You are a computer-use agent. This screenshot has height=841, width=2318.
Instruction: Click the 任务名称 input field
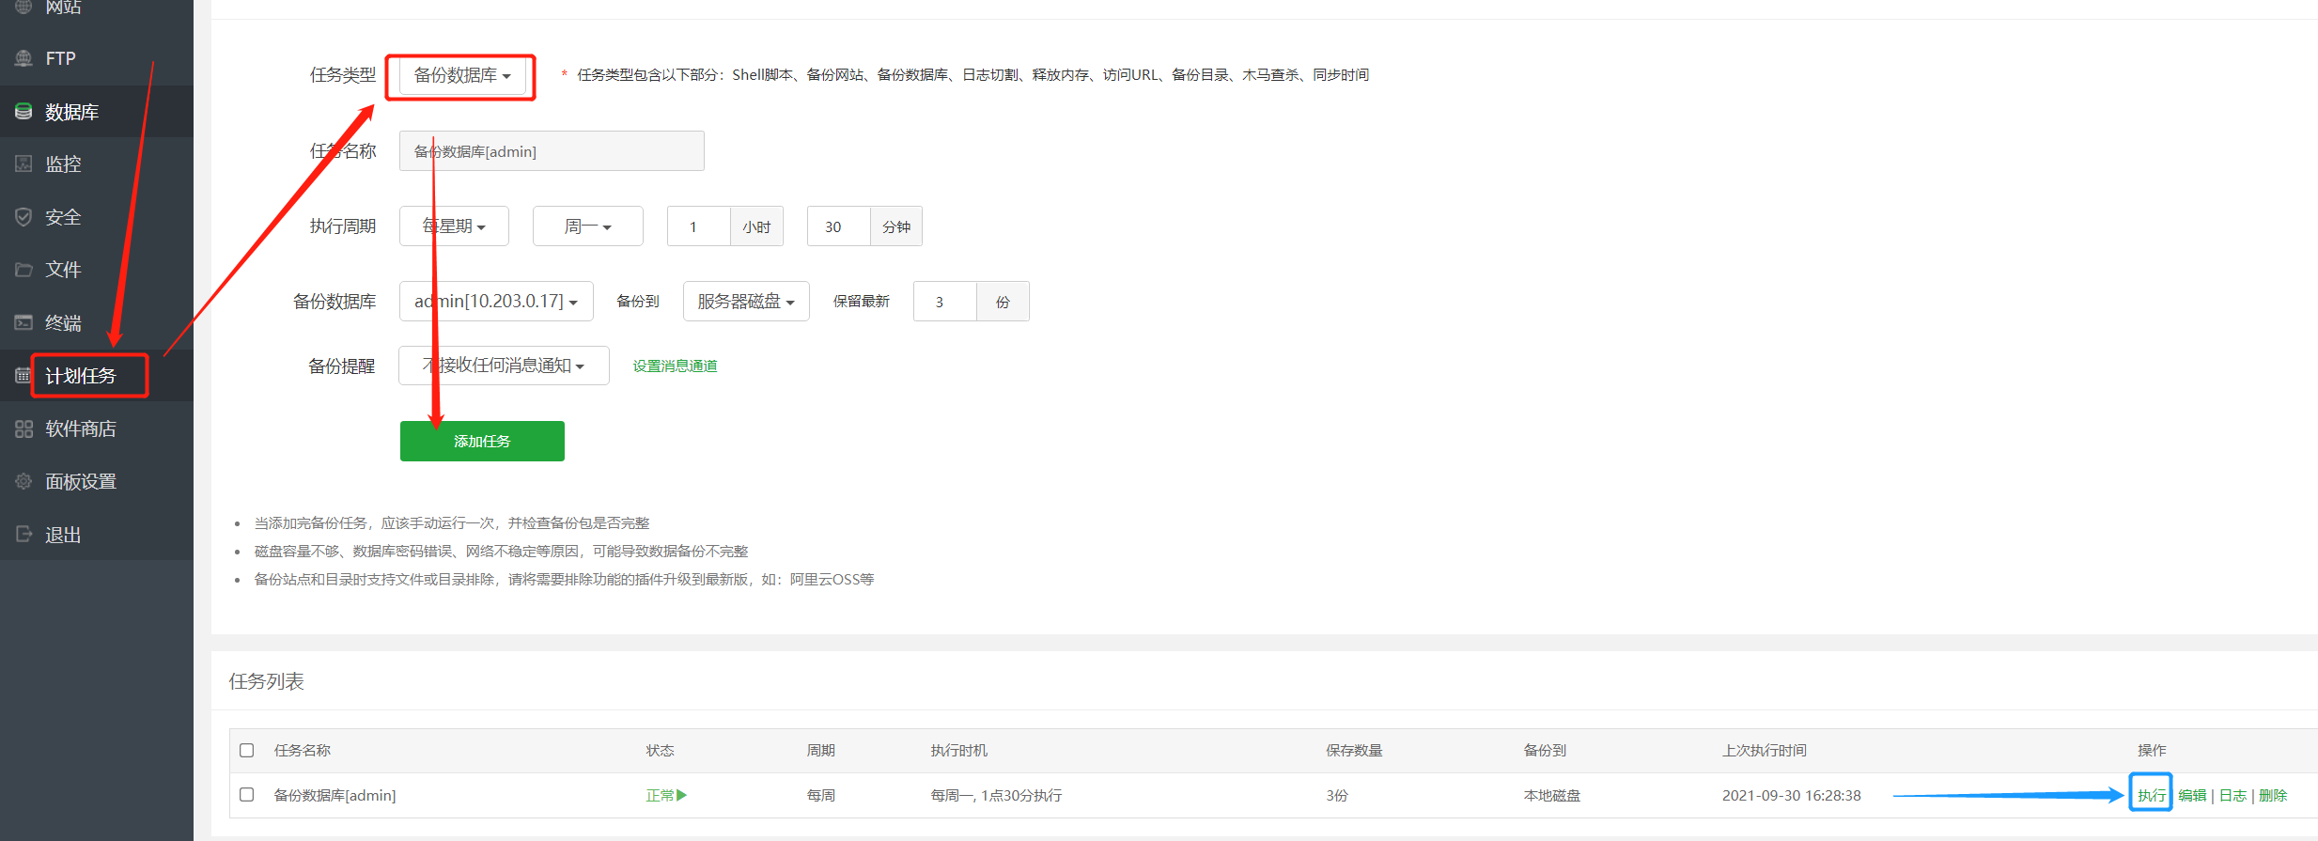552,151
